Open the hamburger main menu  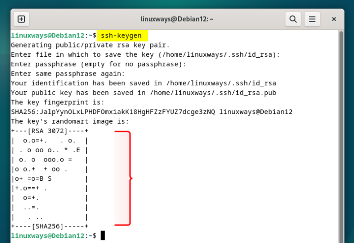tap(312, 19)
